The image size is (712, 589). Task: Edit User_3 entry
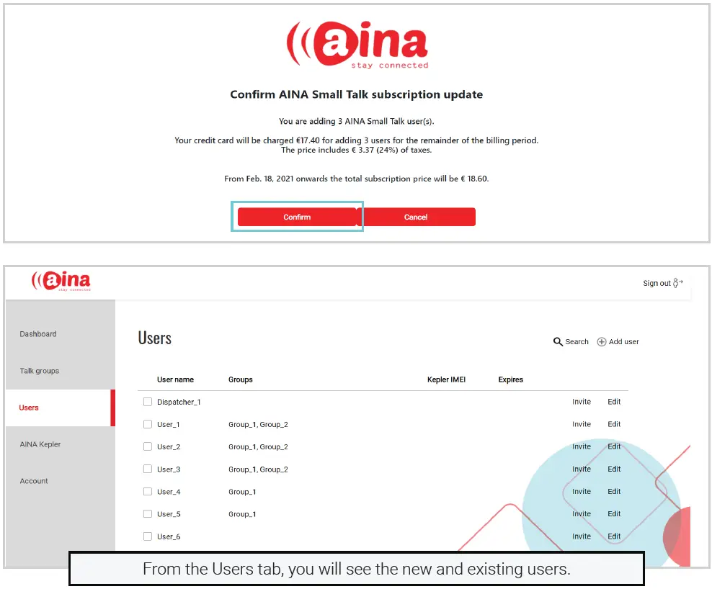(614, 469)
